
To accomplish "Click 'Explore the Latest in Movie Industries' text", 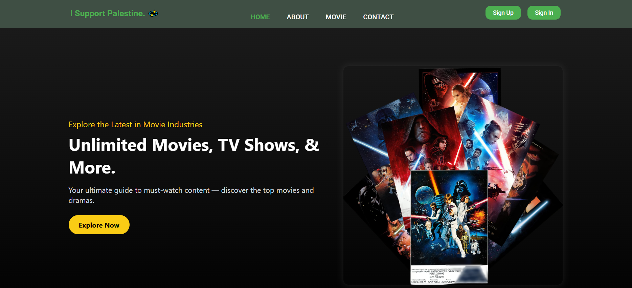I will [135, 125].
